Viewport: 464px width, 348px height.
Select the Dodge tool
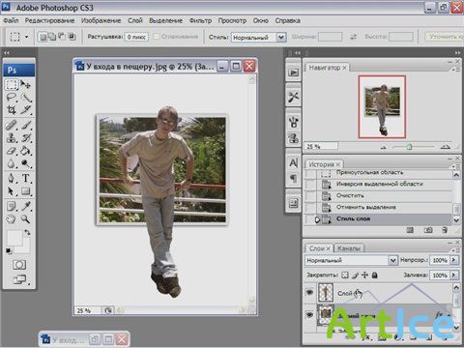point(26,163)
